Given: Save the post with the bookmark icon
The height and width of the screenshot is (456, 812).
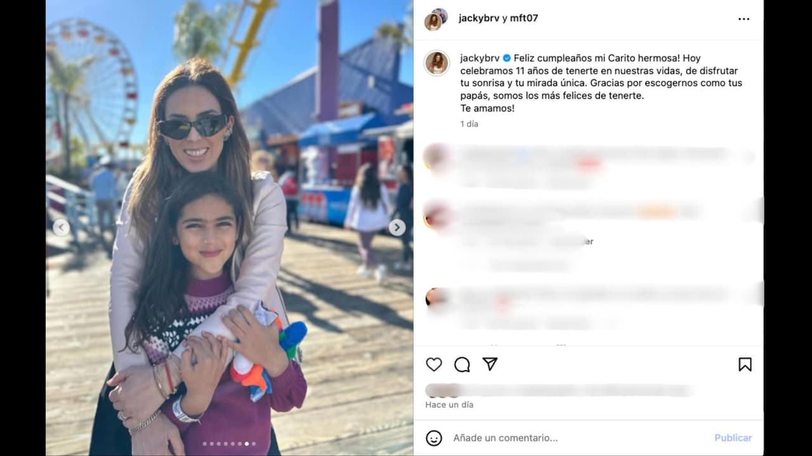Looking at the screenshot, I should click(x=745, y=364).
